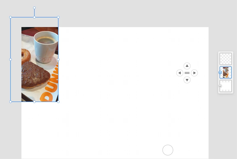Click the blue image-layer badge on selected layer
This screenshot has width=237, height=159.
220,73
